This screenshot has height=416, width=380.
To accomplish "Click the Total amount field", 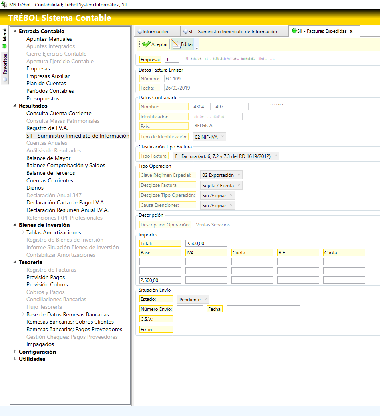I will (206, 243).
